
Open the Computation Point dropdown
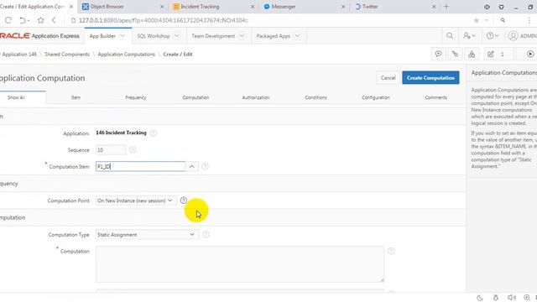pos(136,200)
